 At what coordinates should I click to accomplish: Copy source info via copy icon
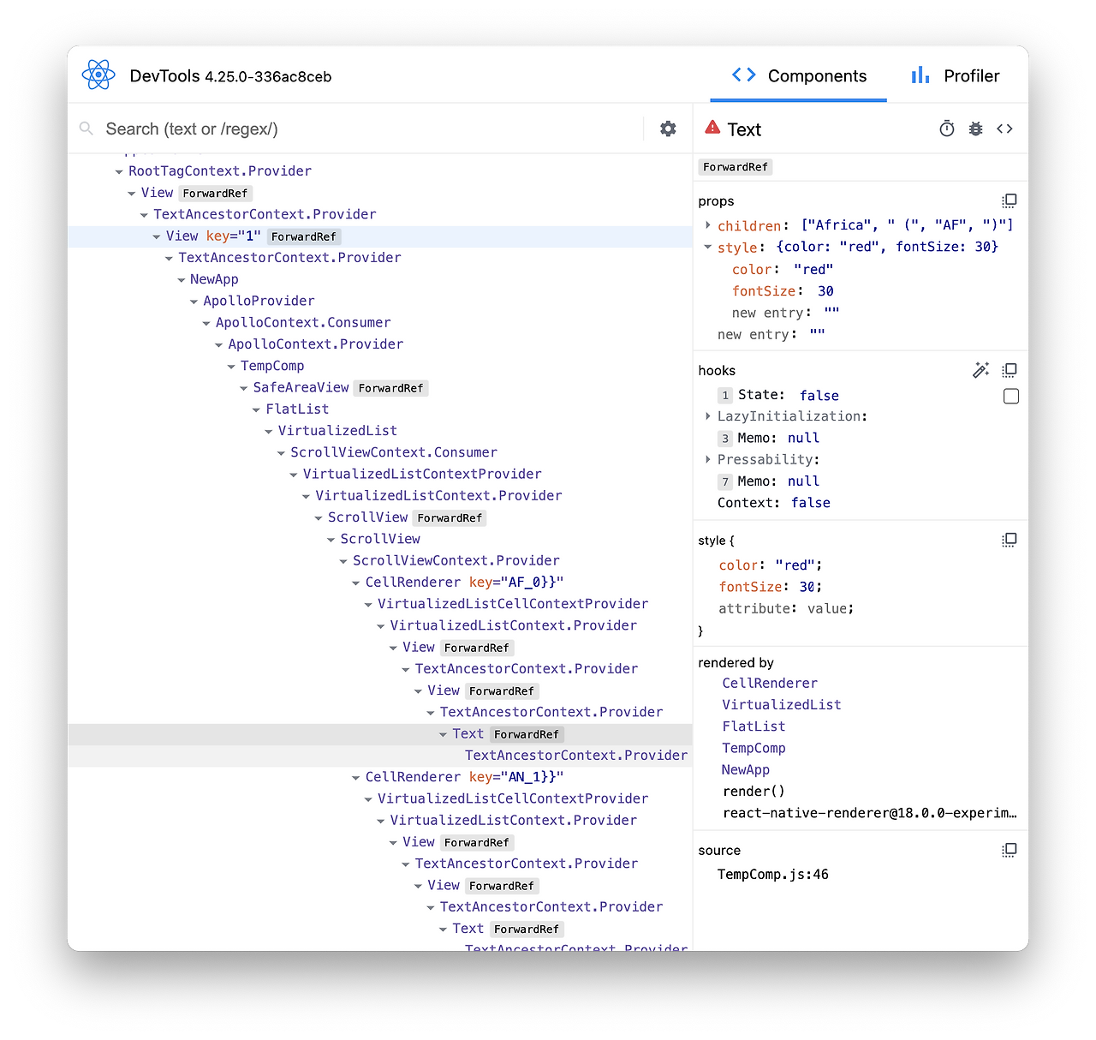1010,849
